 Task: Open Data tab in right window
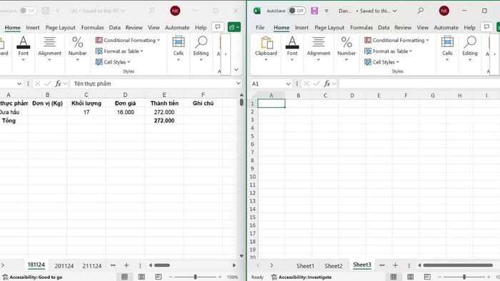coord(384,28)
